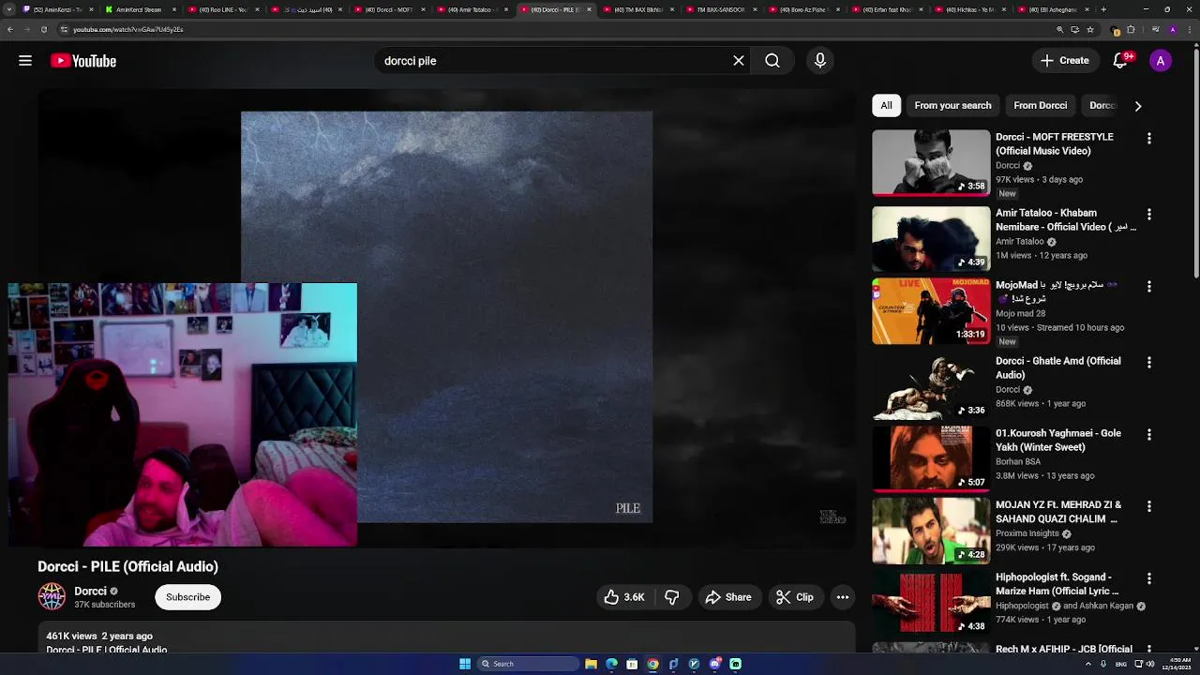Screen dimensions: 1200x675
Task: Open MojoMad Counter Strike stream thumbnail
Action: tap(931, 311)
